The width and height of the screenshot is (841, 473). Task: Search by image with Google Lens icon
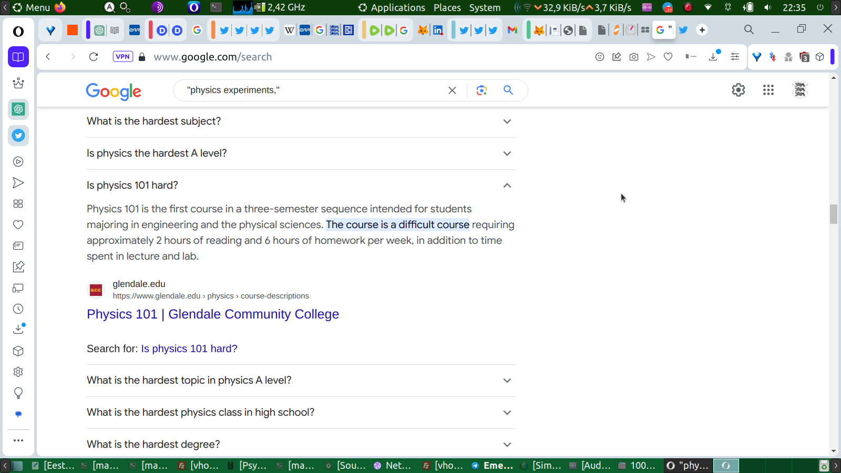(481, 90)
